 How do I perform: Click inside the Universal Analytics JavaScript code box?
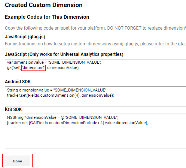pos(95,69)
